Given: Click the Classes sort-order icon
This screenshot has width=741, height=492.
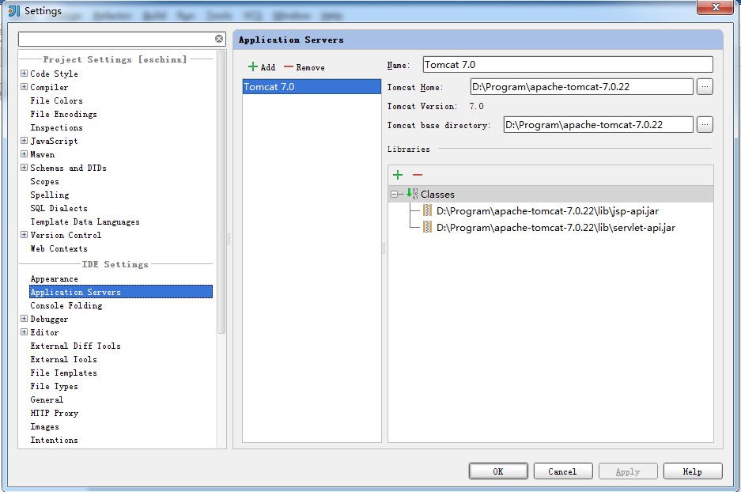Looking at the screenshot, I should (x=412, y=193).
